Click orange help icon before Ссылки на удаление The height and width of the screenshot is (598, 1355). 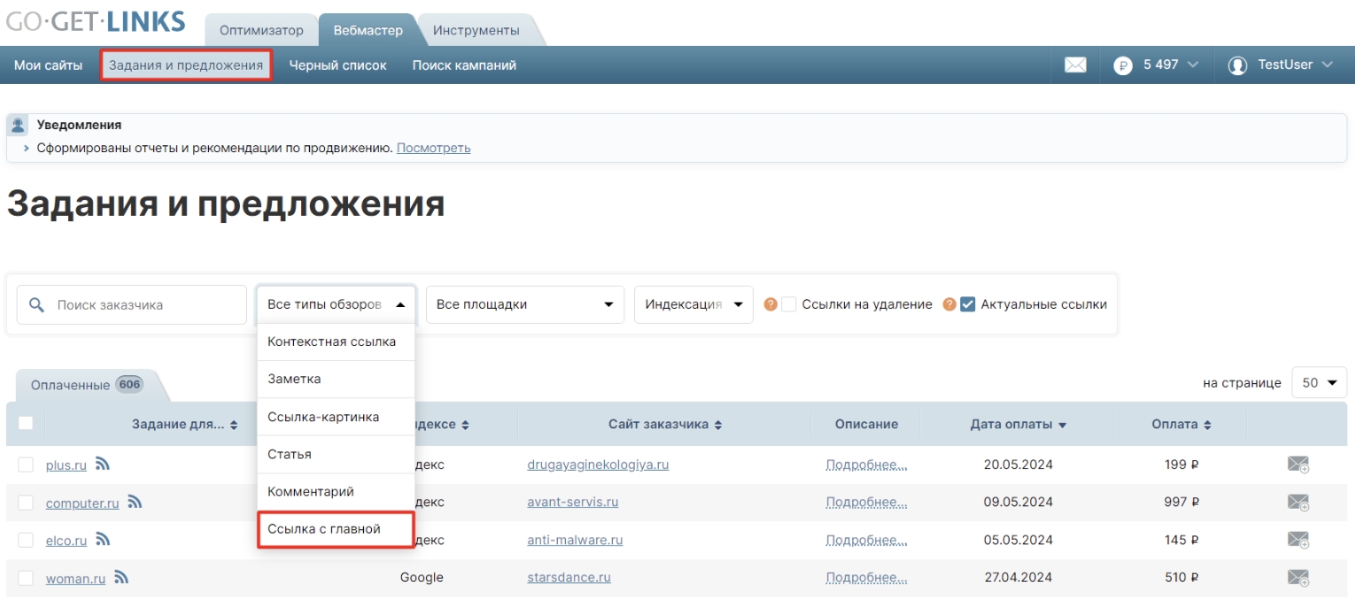(770, 304)
